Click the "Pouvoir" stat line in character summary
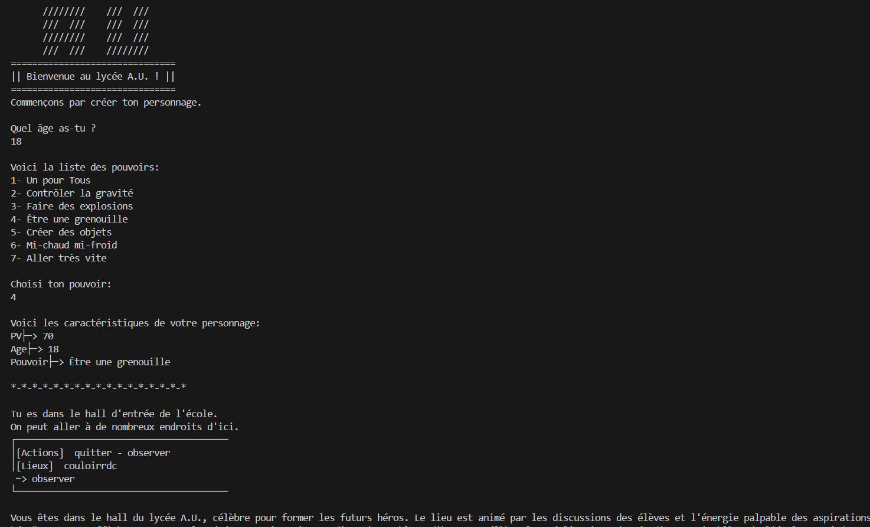The image size is (870, 527). 90,362
